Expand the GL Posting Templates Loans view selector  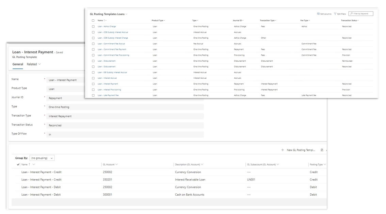[x=126, y=14]
